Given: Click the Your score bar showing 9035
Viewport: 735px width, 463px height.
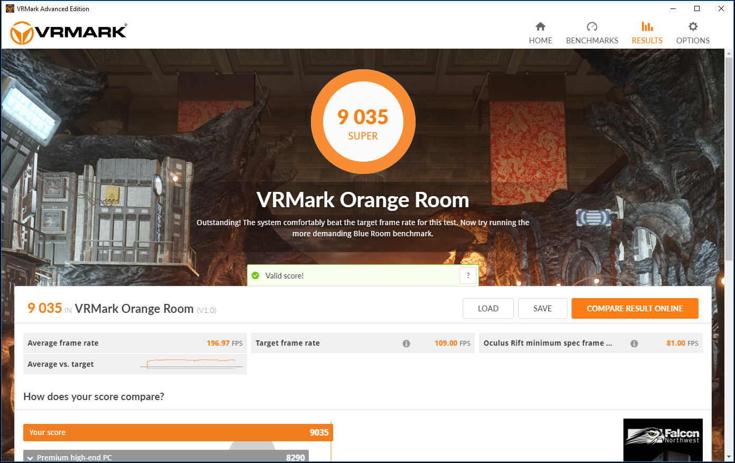Looking at the screenshot, I should pyautogui.click(x=178, y=432).
